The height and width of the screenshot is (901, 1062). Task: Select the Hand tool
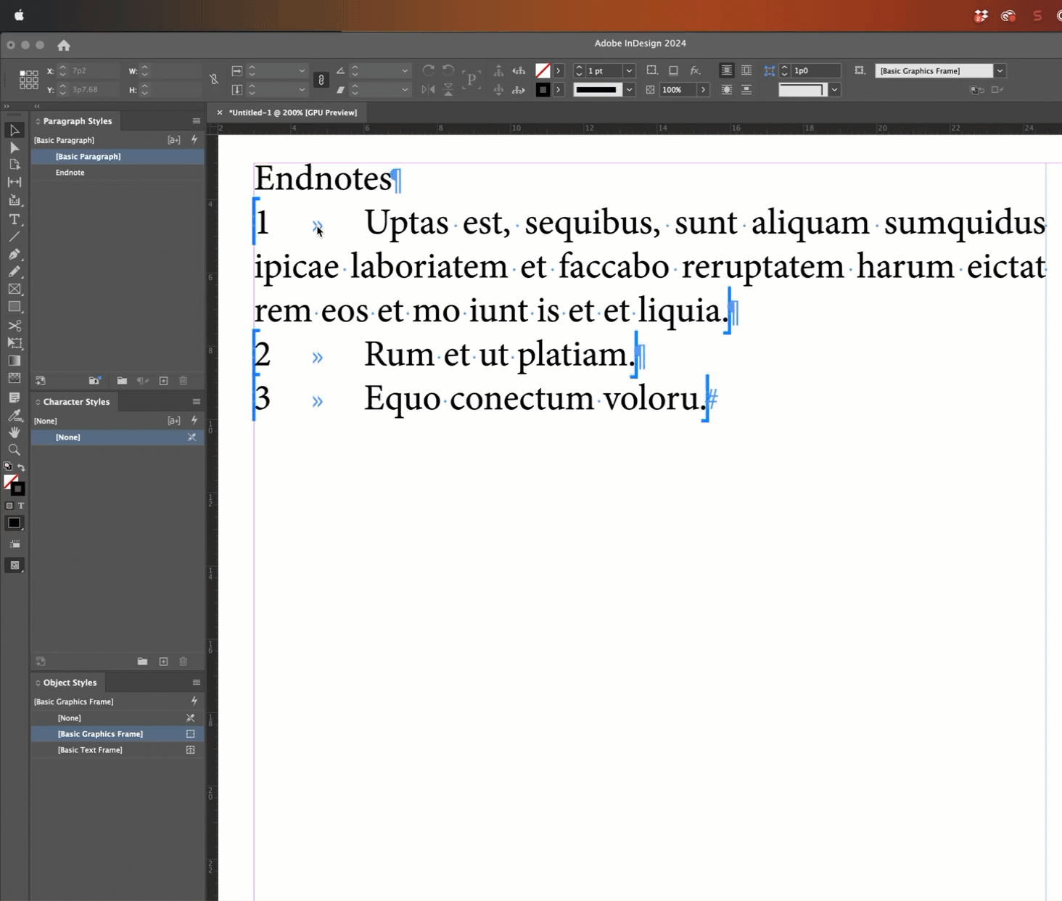click(15, 432)
